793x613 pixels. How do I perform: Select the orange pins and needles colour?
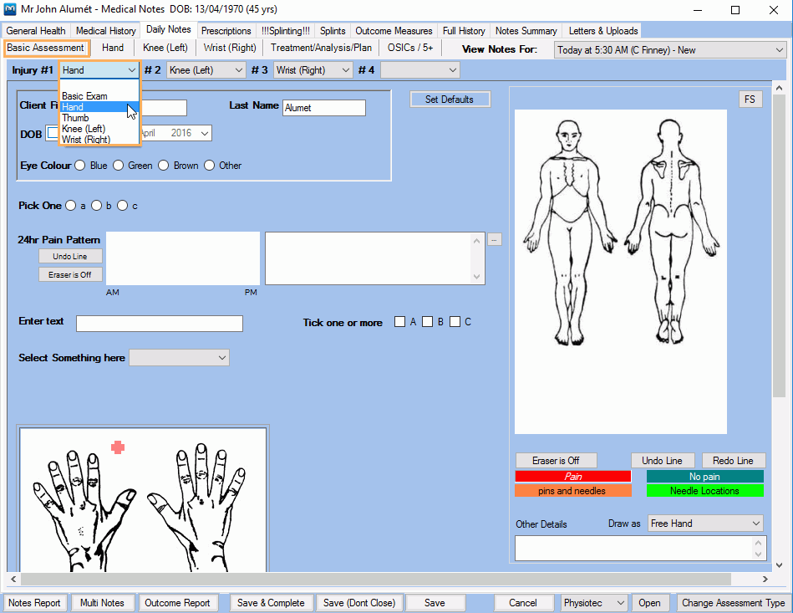click(573, 491)
